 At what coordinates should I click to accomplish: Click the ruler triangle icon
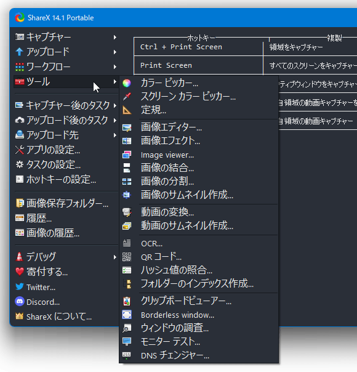click(127, 110)
